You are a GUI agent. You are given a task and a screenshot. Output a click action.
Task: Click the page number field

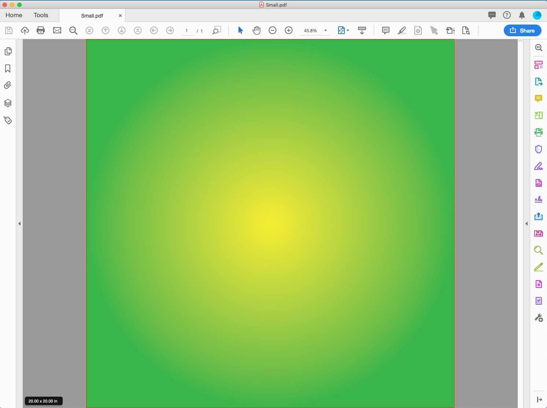coord(187,31)
